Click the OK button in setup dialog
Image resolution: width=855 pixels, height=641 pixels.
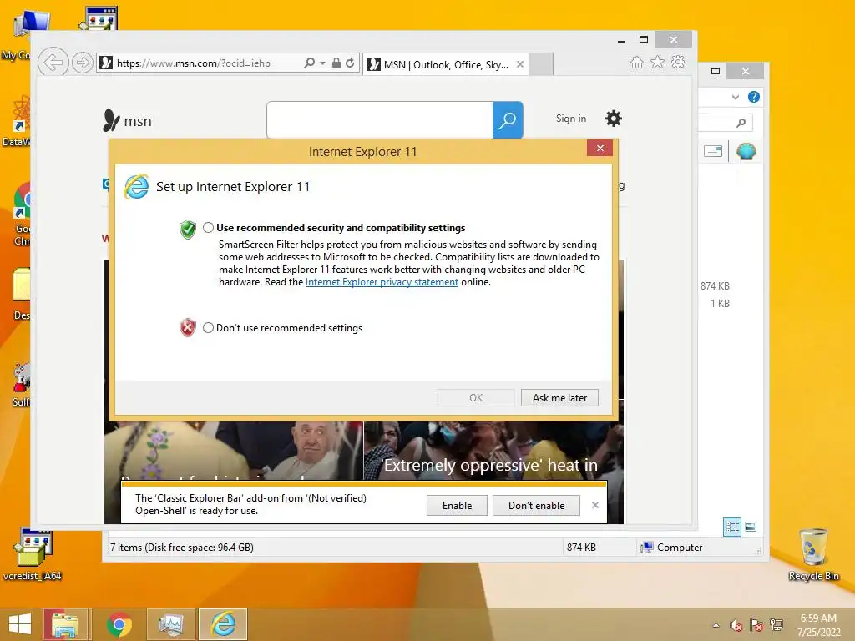pos(475,398)
